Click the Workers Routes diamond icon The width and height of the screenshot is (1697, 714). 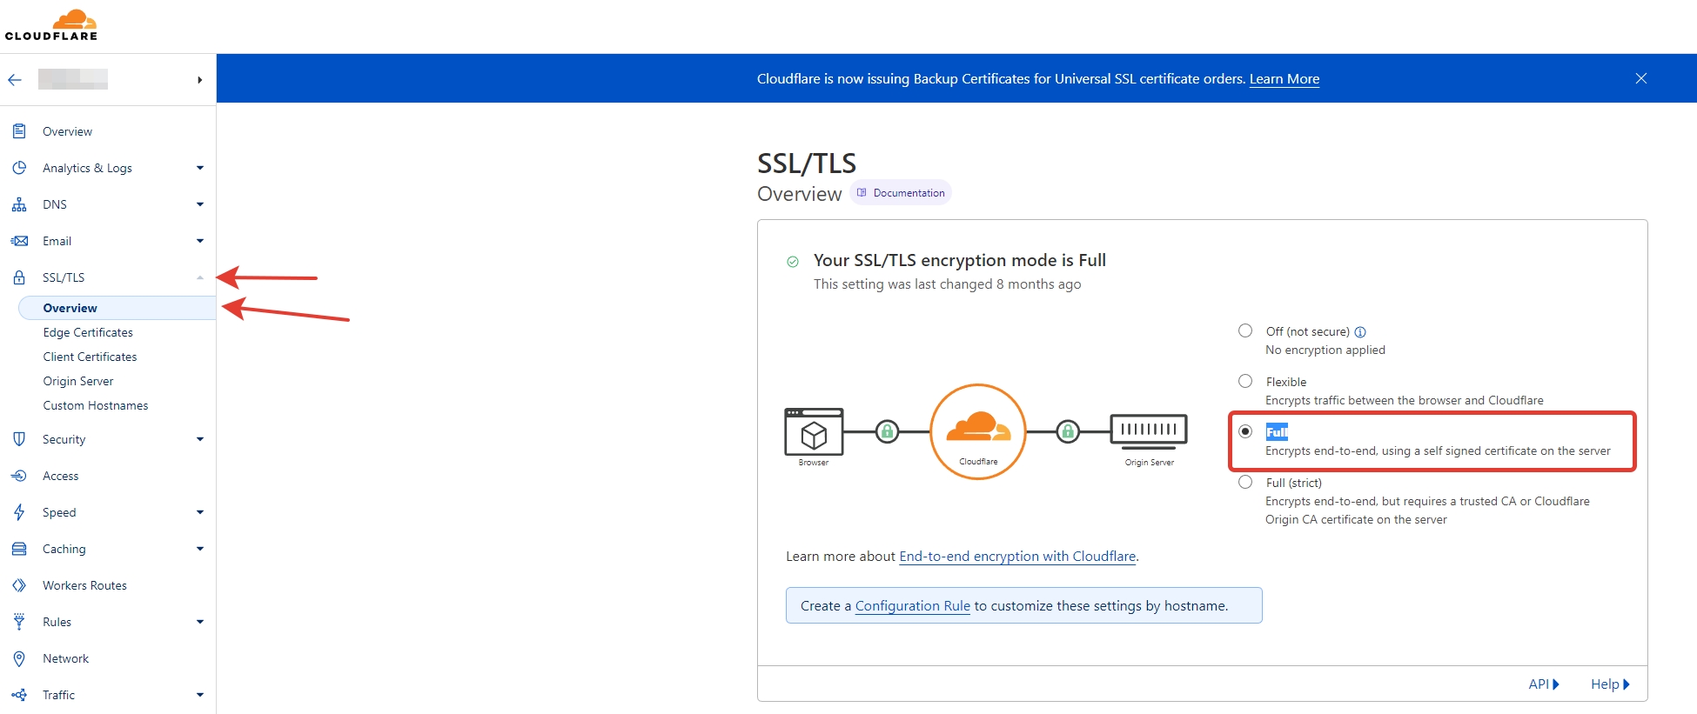19,585
